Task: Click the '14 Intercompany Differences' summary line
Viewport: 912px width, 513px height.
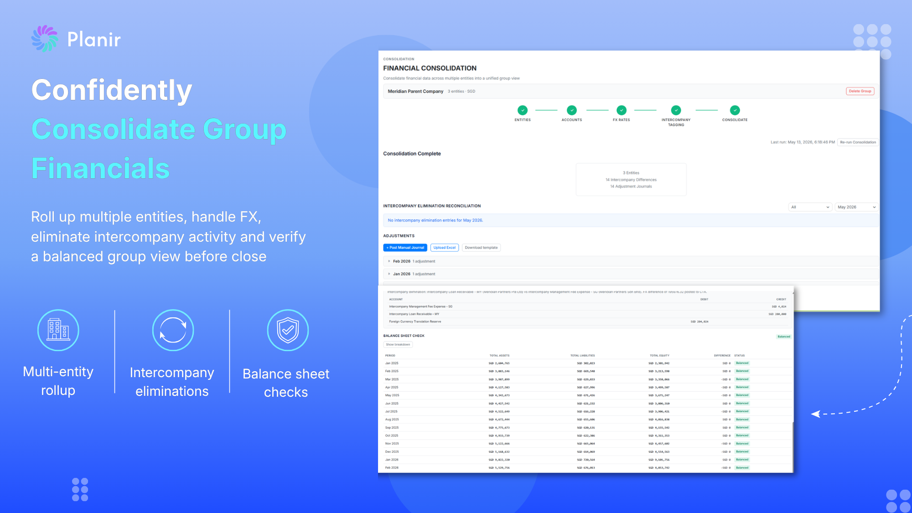Action: 631,180
